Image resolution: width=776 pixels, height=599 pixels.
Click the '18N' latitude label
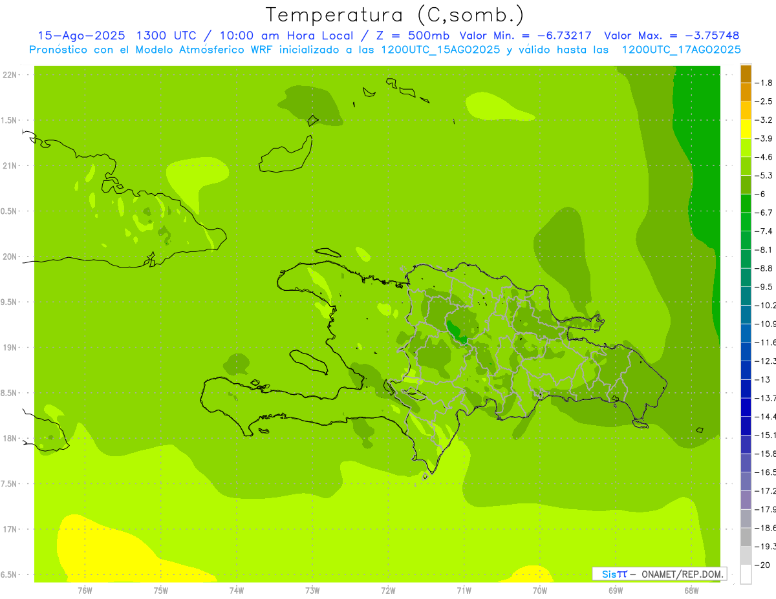tap(10, 438)
